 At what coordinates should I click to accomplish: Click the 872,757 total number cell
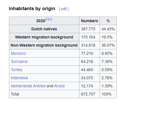pos(89,94)
